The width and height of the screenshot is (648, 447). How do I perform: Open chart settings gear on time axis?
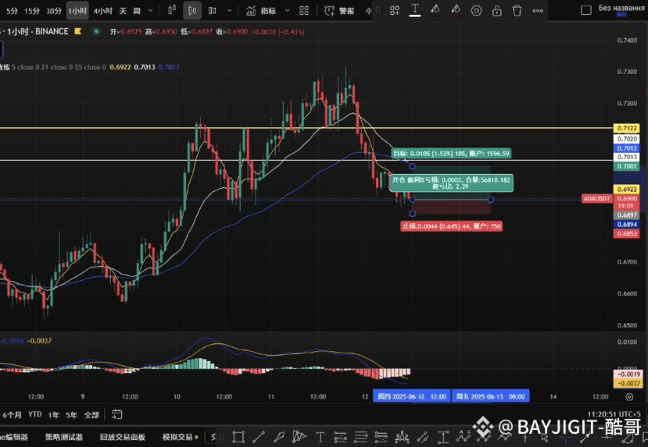629,397
